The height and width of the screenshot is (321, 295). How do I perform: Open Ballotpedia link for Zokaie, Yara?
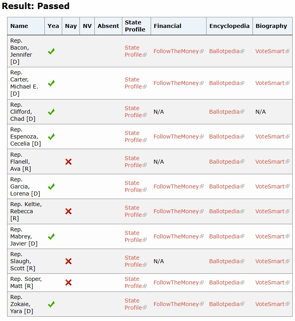point(227,304)
